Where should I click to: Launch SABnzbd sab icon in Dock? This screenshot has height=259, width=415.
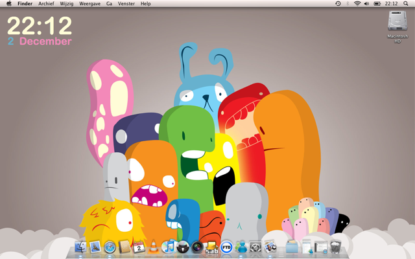click(x=212, y=247)
